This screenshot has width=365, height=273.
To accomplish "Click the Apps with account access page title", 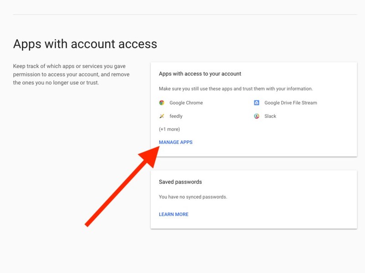I will (85, 44).
